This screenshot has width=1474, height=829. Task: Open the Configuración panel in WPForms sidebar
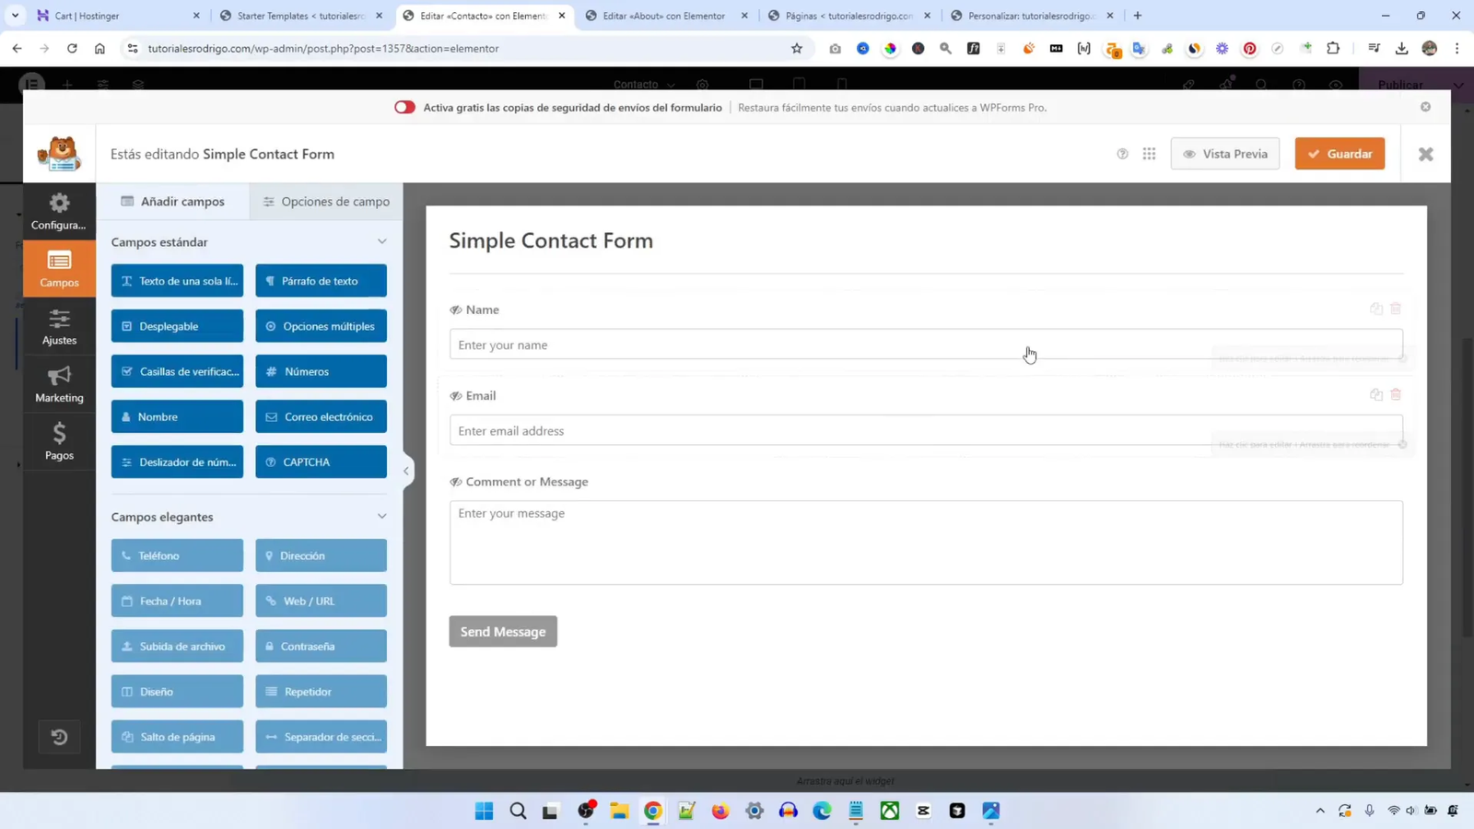point(58,212)
